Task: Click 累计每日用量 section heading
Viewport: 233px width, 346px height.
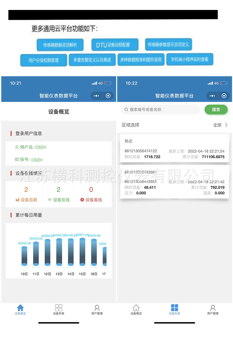Action: (x=29, y=215)
